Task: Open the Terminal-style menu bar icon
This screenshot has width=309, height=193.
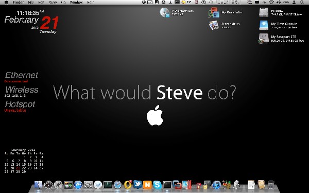Action: point(177,2)
